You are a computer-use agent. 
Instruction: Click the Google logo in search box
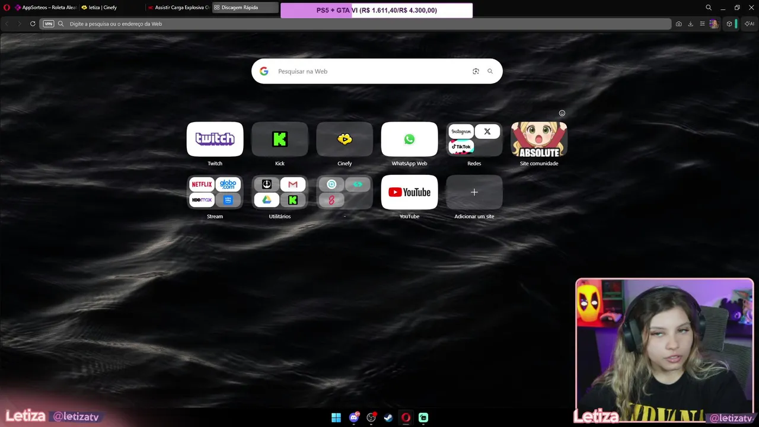click(x=264, y=71)
